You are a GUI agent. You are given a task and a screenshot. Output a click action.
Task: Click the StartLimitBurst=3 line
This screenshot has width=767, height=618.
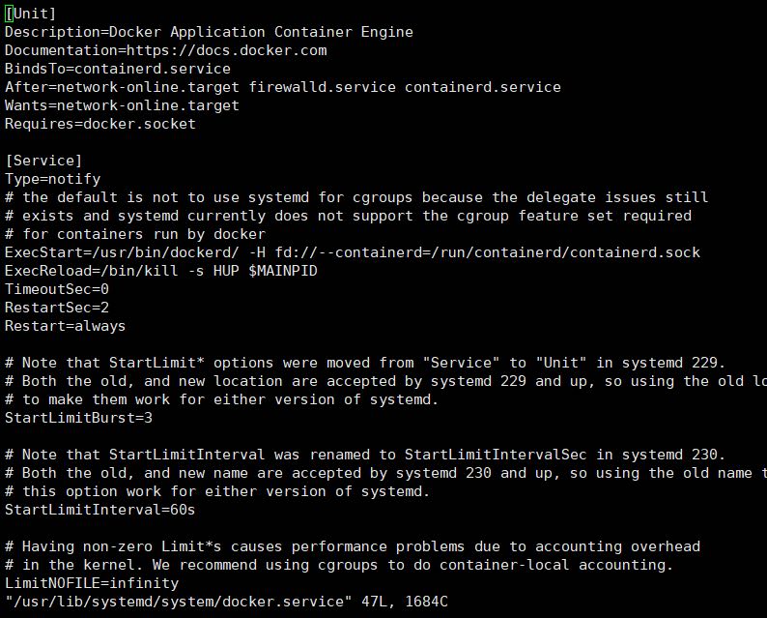point(79,418)
